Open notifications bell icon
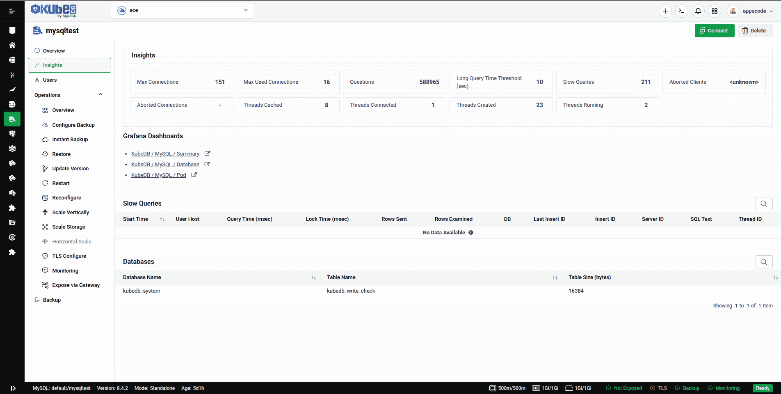This screenshot has height=394, width=781. pyautogui.click(x=698, y=11)
